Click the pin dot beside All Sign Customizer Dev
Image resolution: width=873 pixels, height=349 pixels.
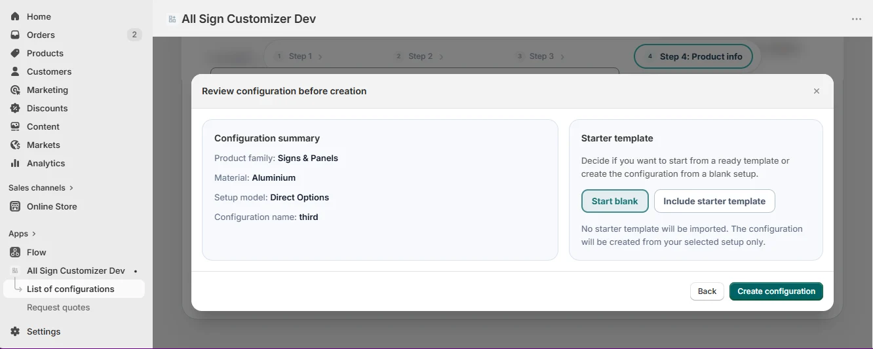coord(135,270)
